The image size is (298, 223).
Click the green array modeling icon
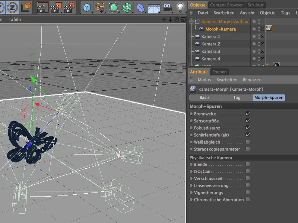click(127, 7)
